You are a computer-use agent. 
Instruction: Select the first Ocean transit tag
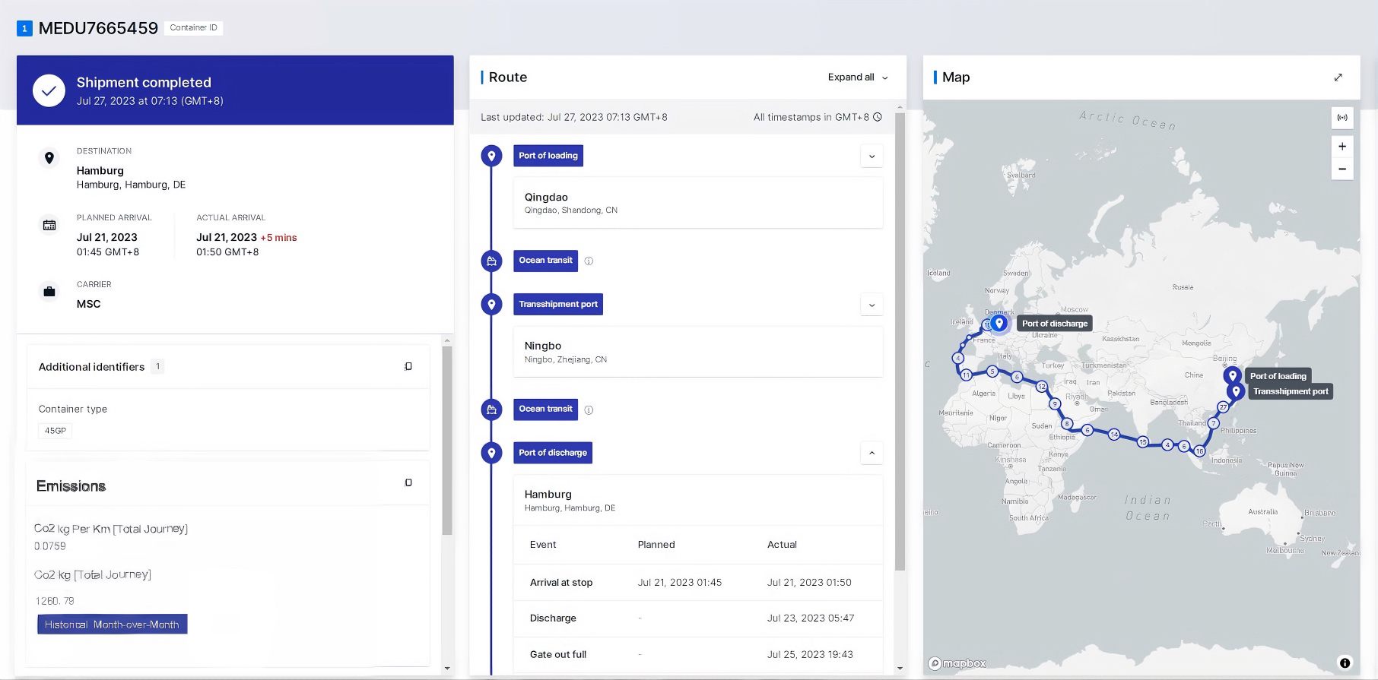pos(545,261)
